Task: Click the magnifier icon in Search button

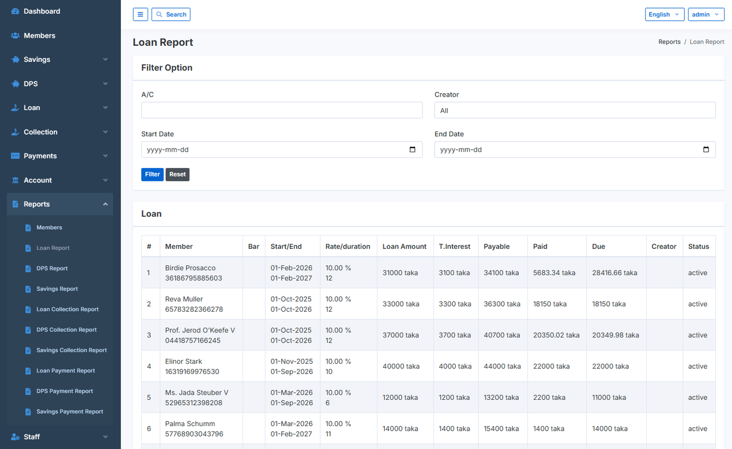Action: 160,14
